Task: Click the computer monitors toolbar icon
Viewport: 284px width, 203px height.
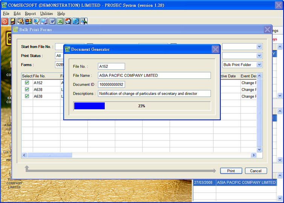Action: [x=44, y=21]
